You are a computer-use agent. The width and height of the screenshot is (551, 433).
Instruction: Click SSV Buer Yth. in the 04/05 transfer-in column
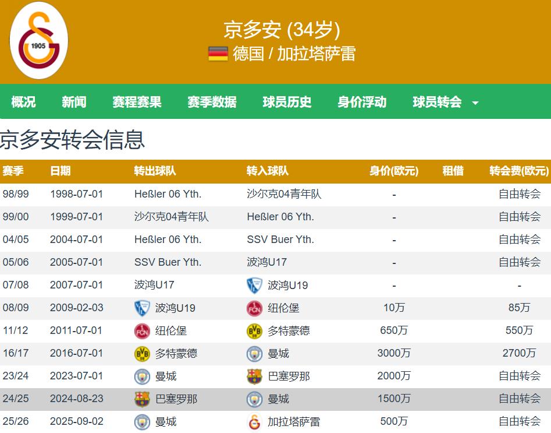pos(280,240)
